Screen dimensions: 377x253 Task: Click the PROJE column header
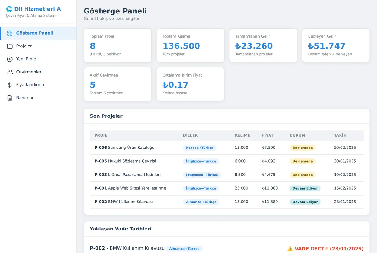[101, 135]
